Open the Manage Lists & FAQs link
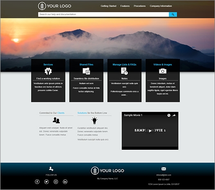The width and height of the screenshot is (215, 190). point(124,65)
